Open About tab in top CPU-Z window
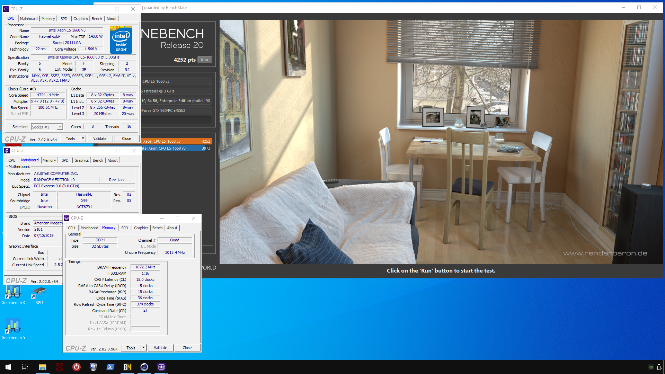665x374 pixels. (x=112, y=19)
